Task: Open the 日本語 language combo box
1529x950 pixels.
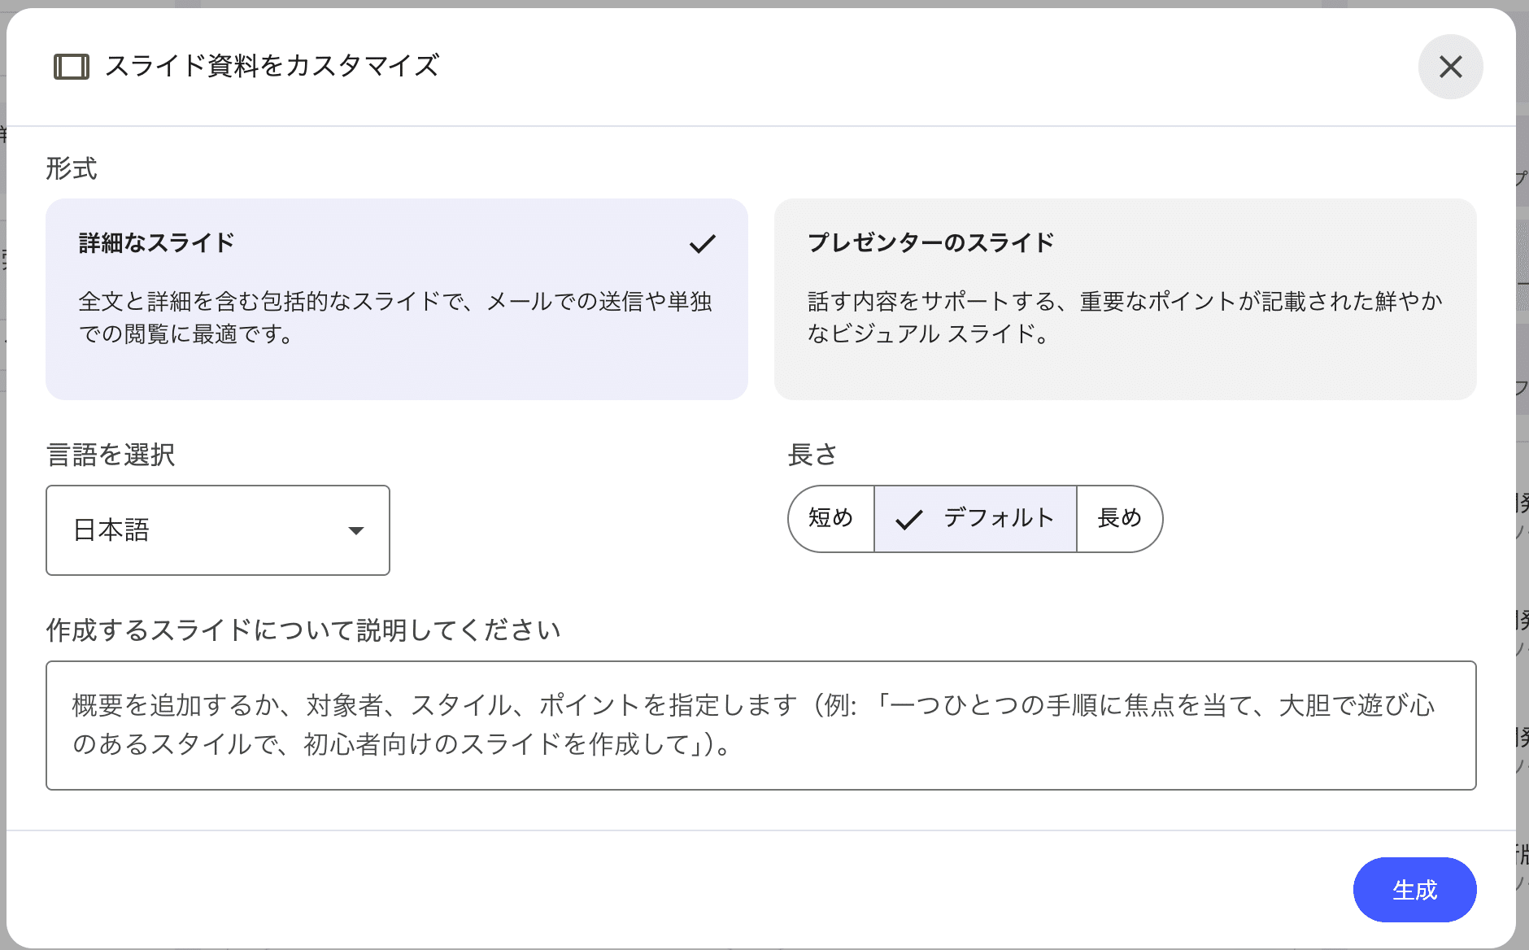Action: 217,530
